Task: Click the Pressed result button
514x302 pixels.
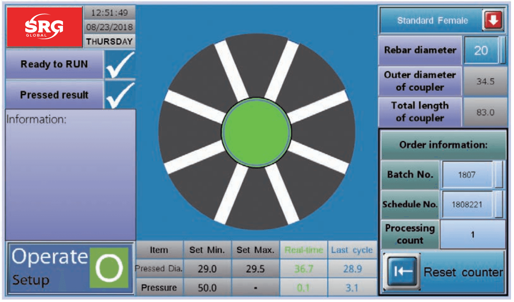Action: click(x=54, y=95)
